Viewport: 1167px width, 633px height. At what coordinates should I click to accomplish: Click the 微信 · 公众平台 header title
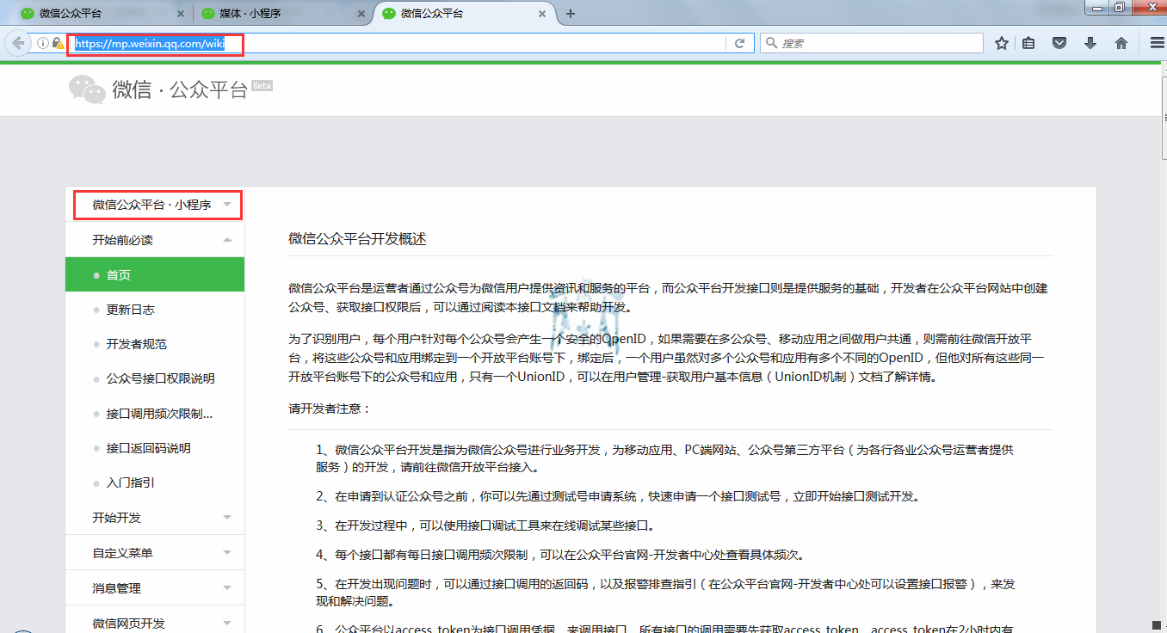(x=180, y=90)
